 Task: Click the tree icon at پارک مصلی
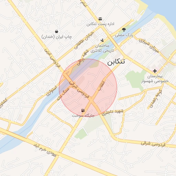pyautogui.click(x=124, y=30)
